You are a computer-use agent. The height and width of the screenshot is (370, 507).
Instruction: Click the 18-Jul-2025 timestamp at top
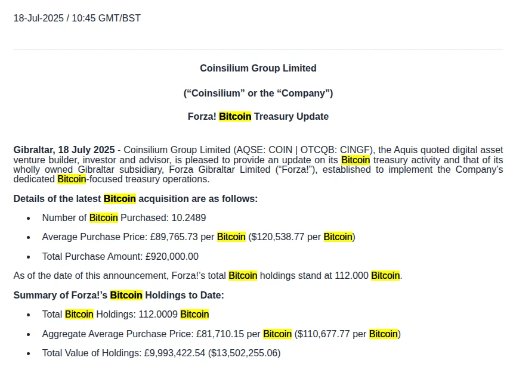coord(77,18)
